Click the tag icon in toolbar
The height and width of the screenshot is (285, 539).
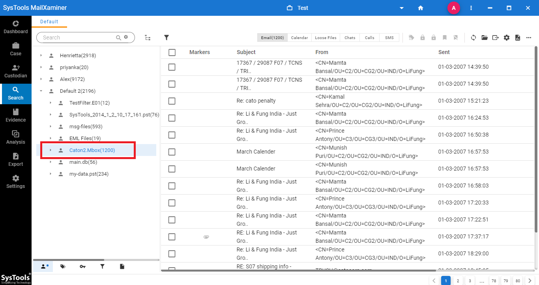coord(412,37)
